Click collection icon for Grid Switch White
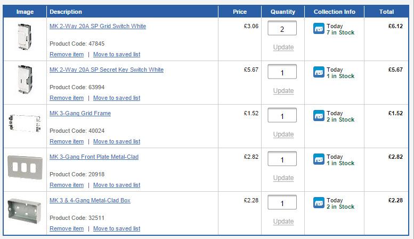 point(319,29)
